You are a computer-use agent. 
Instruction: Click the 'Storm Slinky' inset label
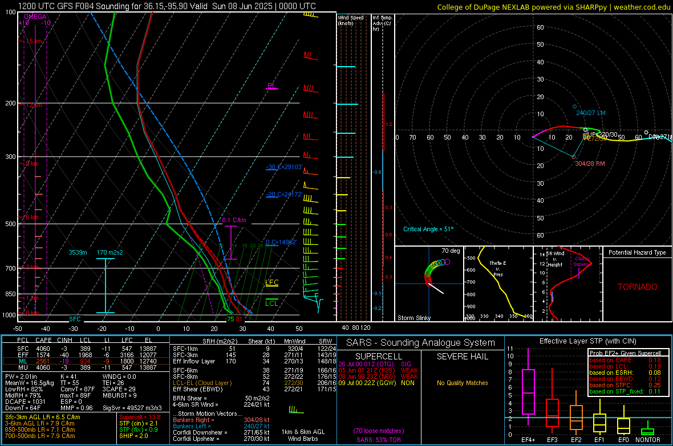coord(414,318)
